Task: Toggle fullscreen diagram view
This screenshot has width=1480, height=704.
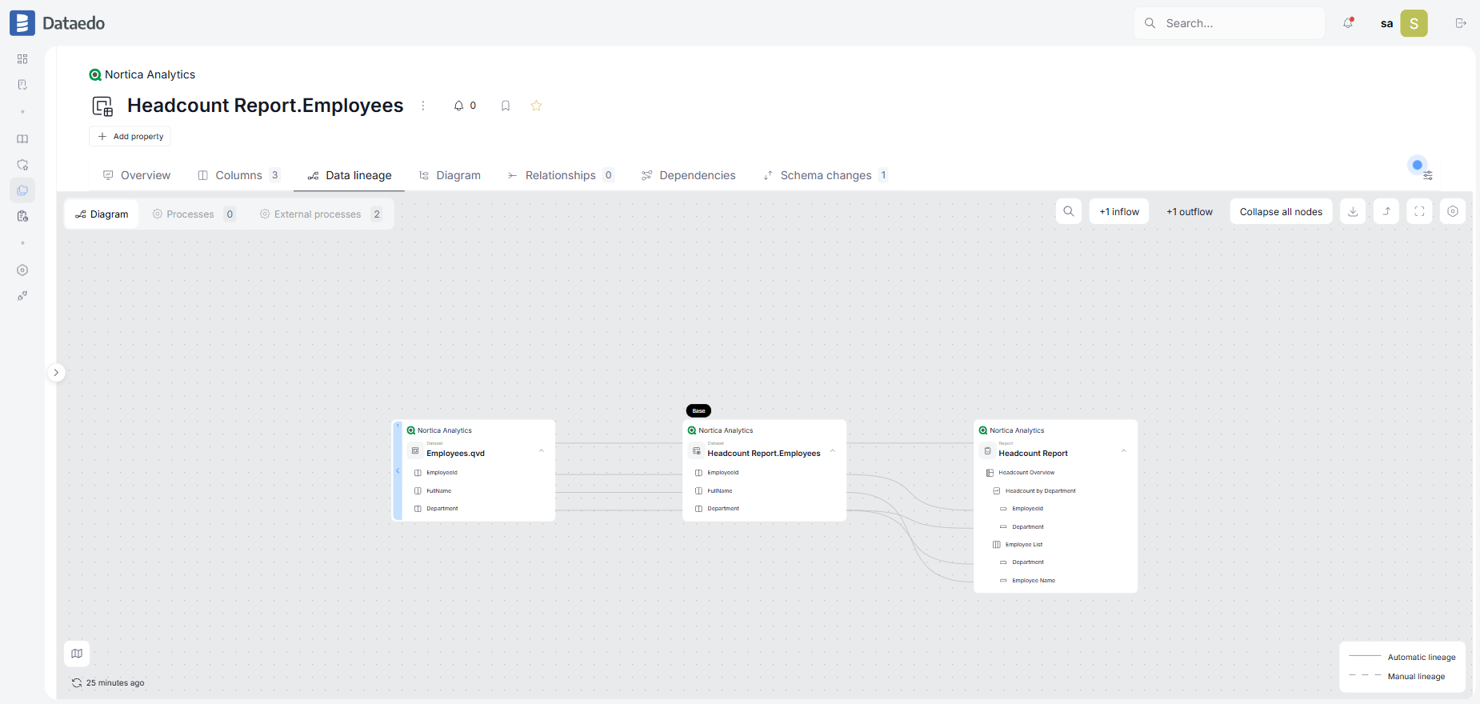Action: tap(1420, 211)
